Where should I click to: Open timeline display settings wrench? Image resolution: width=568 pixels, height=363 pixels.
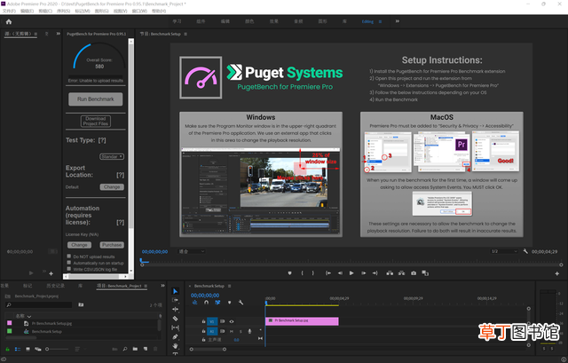[241, 303]
